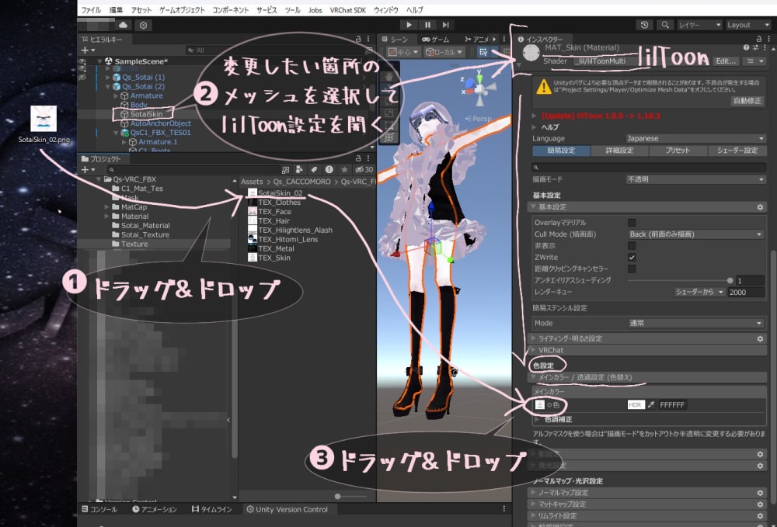Switch to the 詳細設定 tab
Viewport: 777px width, 527px height.
click(619, 151)
